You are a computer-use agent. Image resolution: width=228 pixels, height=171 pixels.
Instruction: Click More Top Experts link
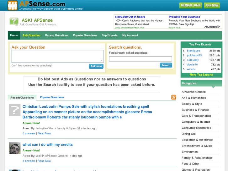[x=201, y=75]
